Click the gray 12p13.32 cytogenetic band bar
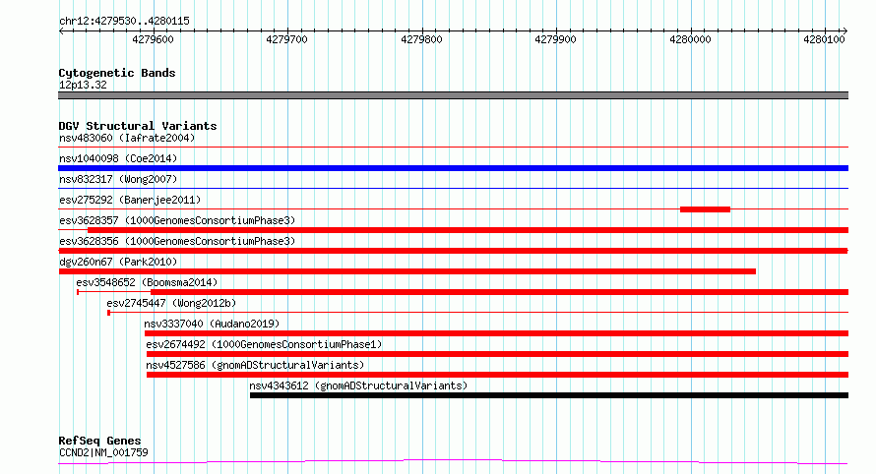 point(453,95)
